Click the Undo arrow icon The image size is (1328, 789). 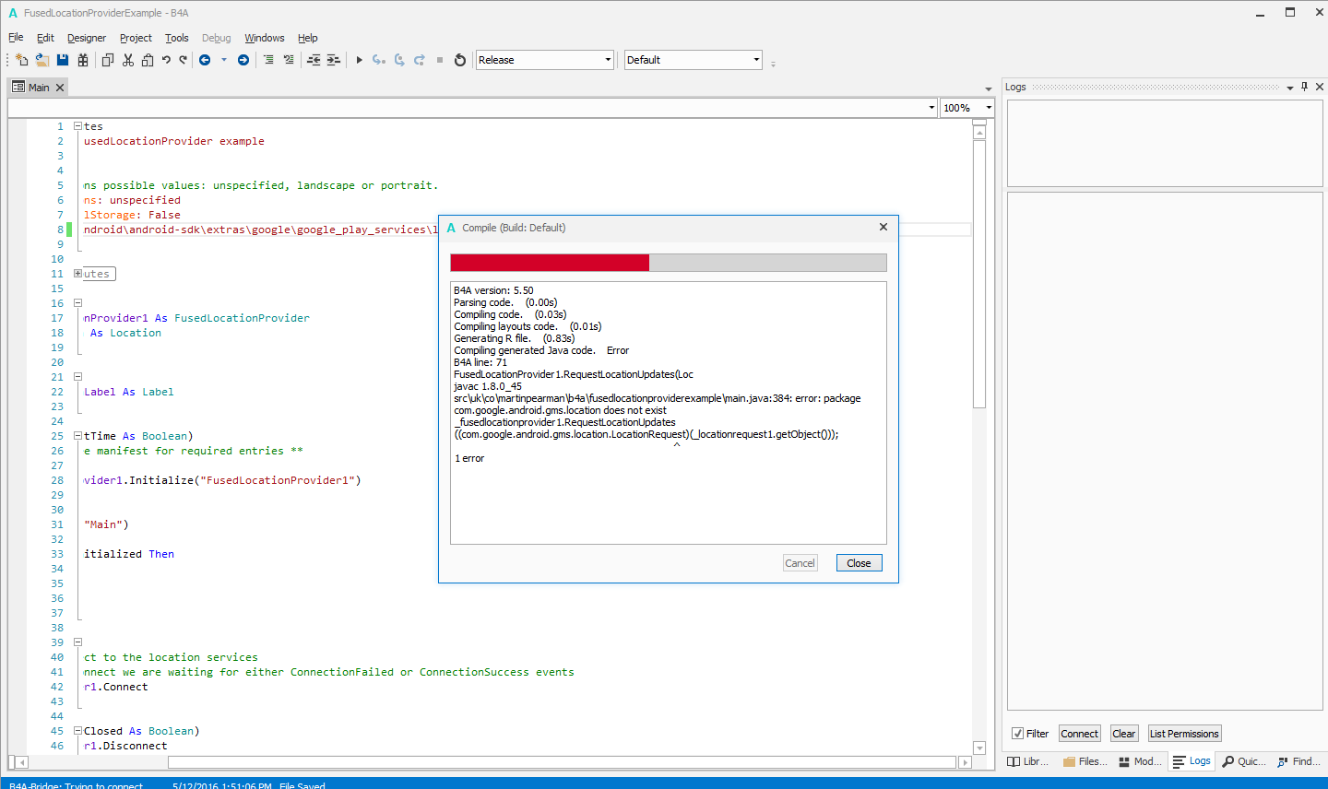pos(166,60)
